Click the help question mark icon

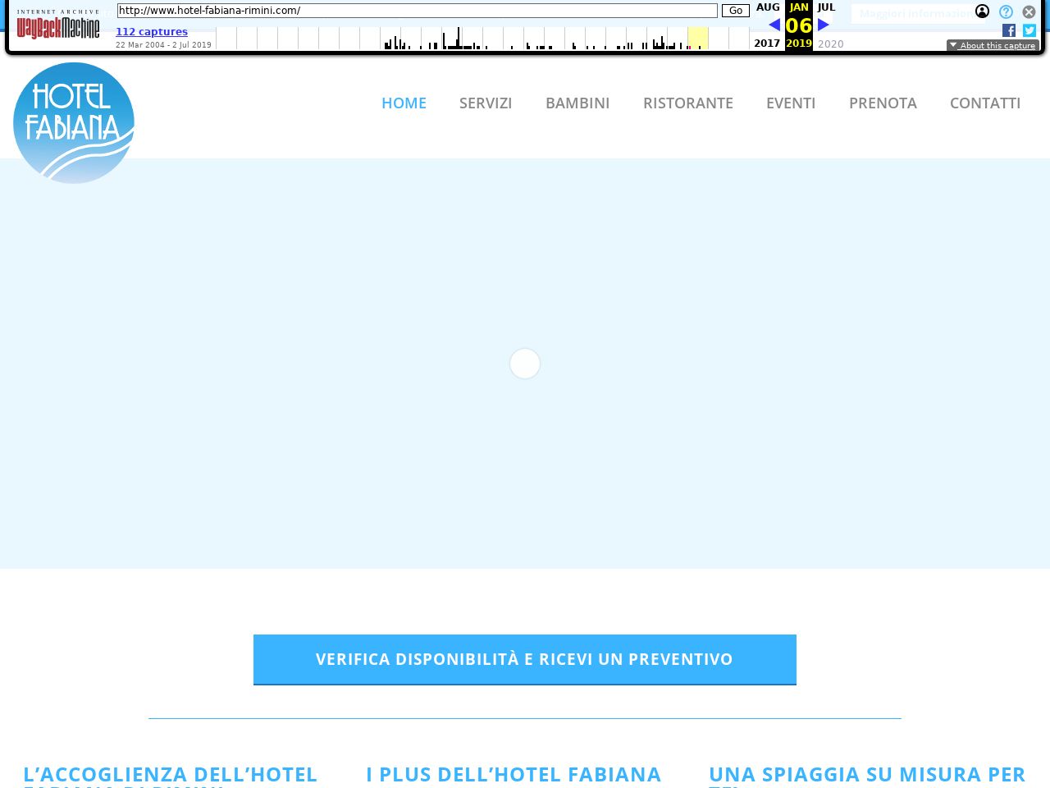click(1006, 11)
